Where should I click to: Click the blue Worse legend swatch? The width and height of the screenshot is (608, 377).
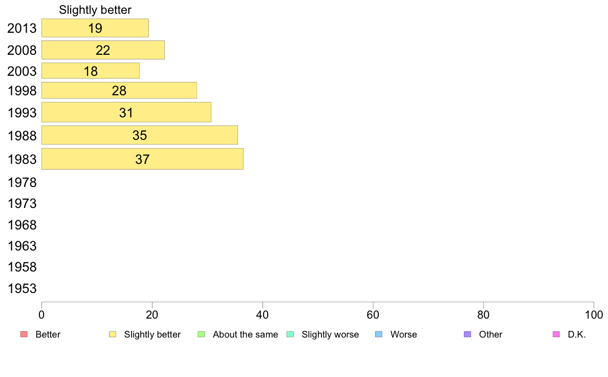(379, 334)
